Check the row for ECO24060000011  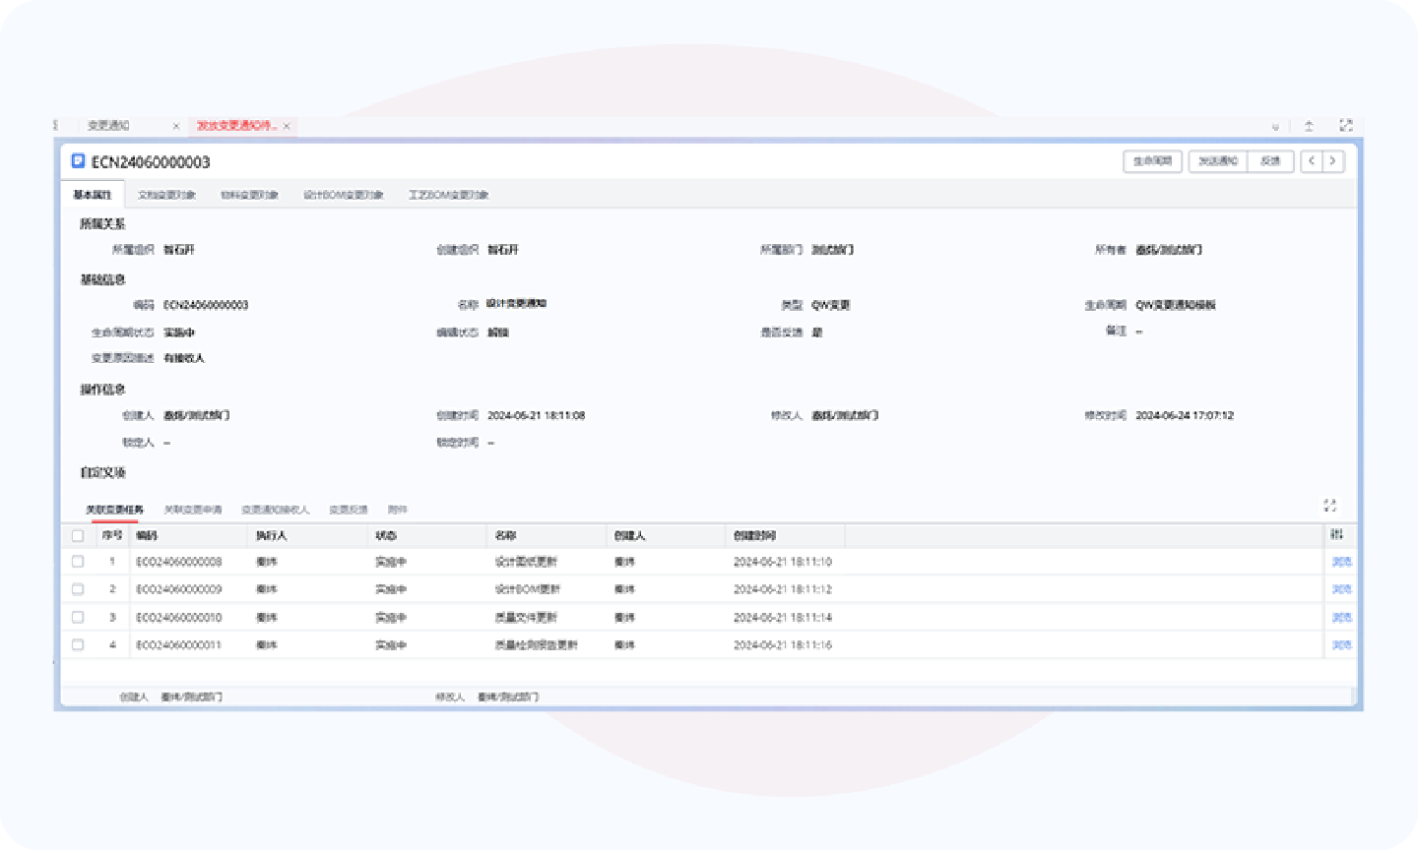pyautogui.click(x=78, y=645)
